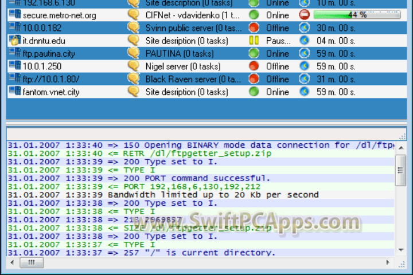Click the server icon for ftp.pautina.city
This screenshot has height=275, width=413.
15,53
